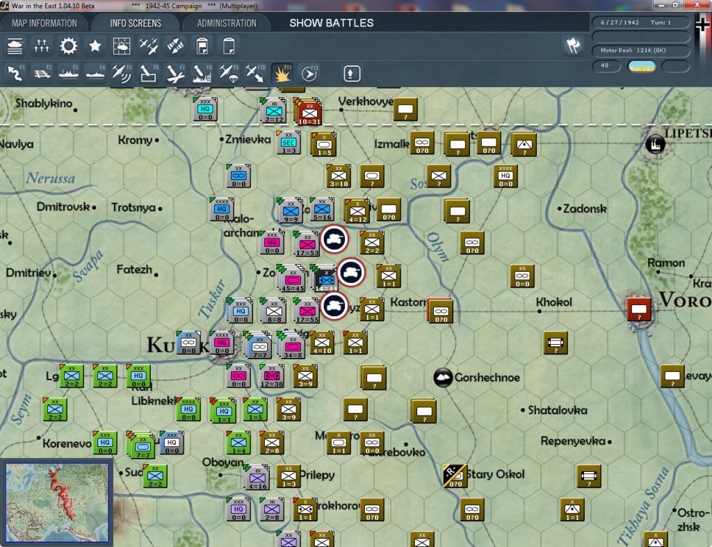Open the first logistics report clipboard icon
The width and height of the screenshot is (712, 547).
202,47
